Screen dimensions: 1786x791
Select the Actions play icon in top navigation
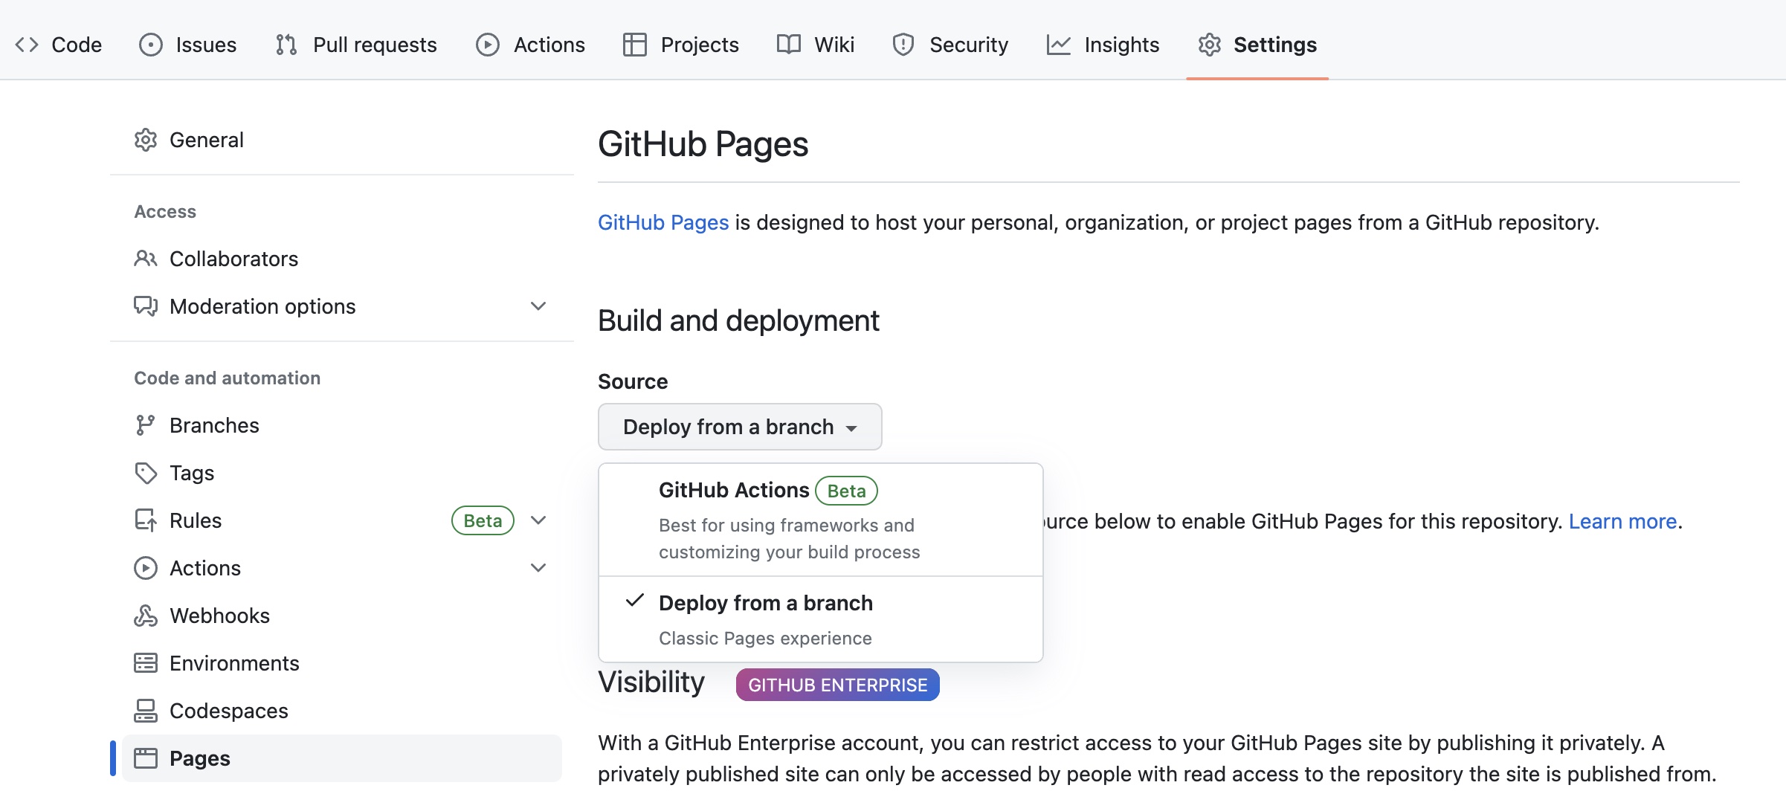[486, 44]
